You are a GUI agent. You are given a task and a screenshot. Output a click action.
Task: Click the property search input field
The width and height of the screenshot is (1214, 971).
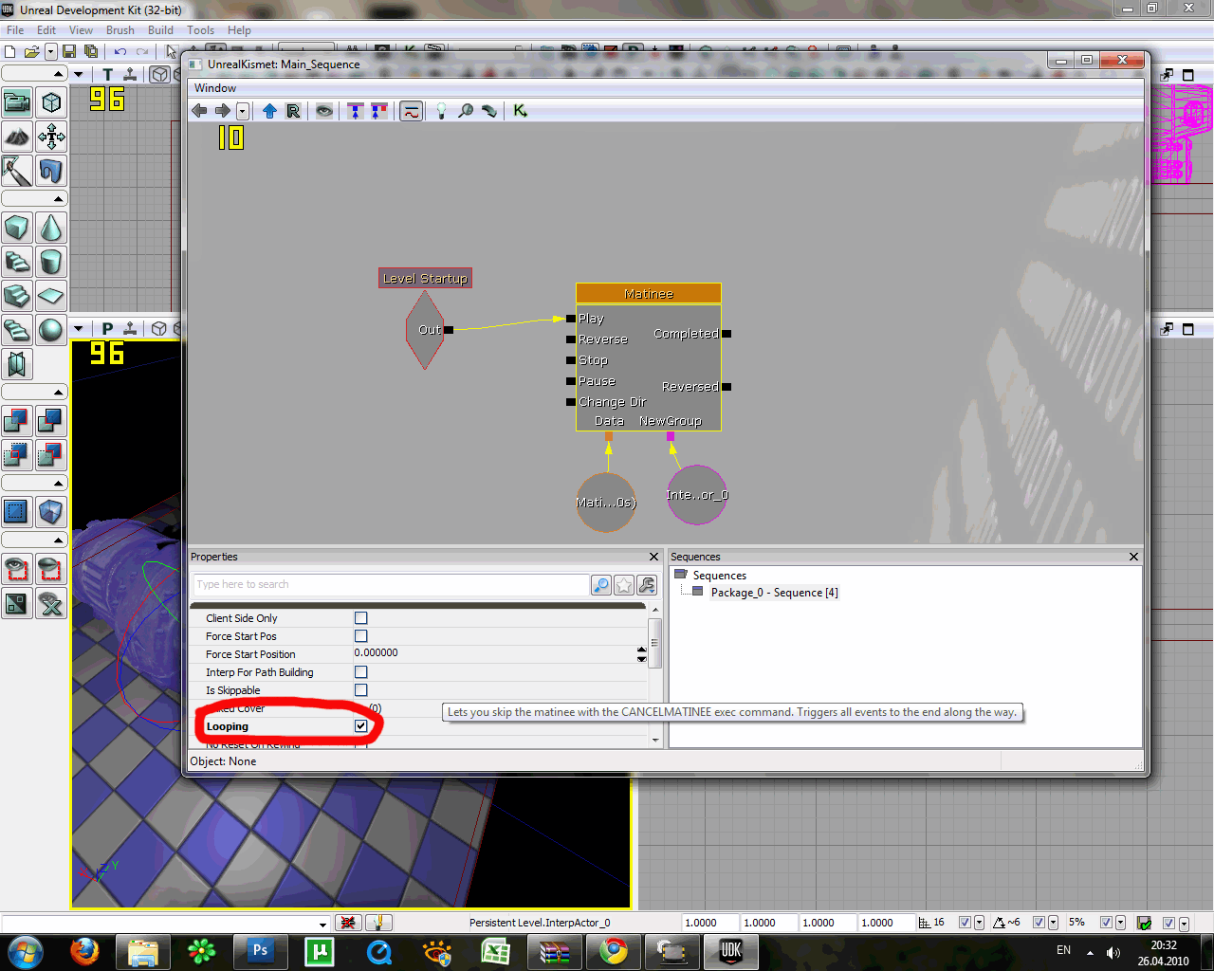[391, 584]
